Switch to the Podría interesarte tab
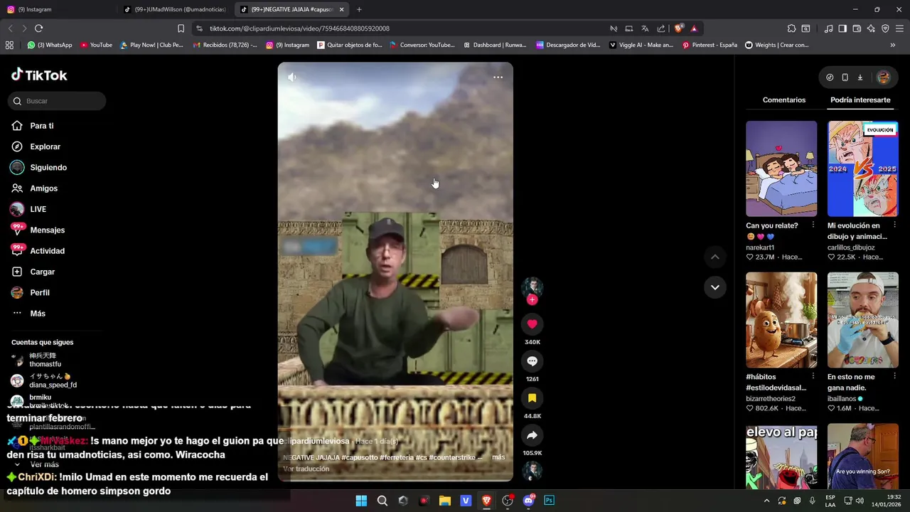This screenshot has width=910, height=512. (x=860, y=100)
